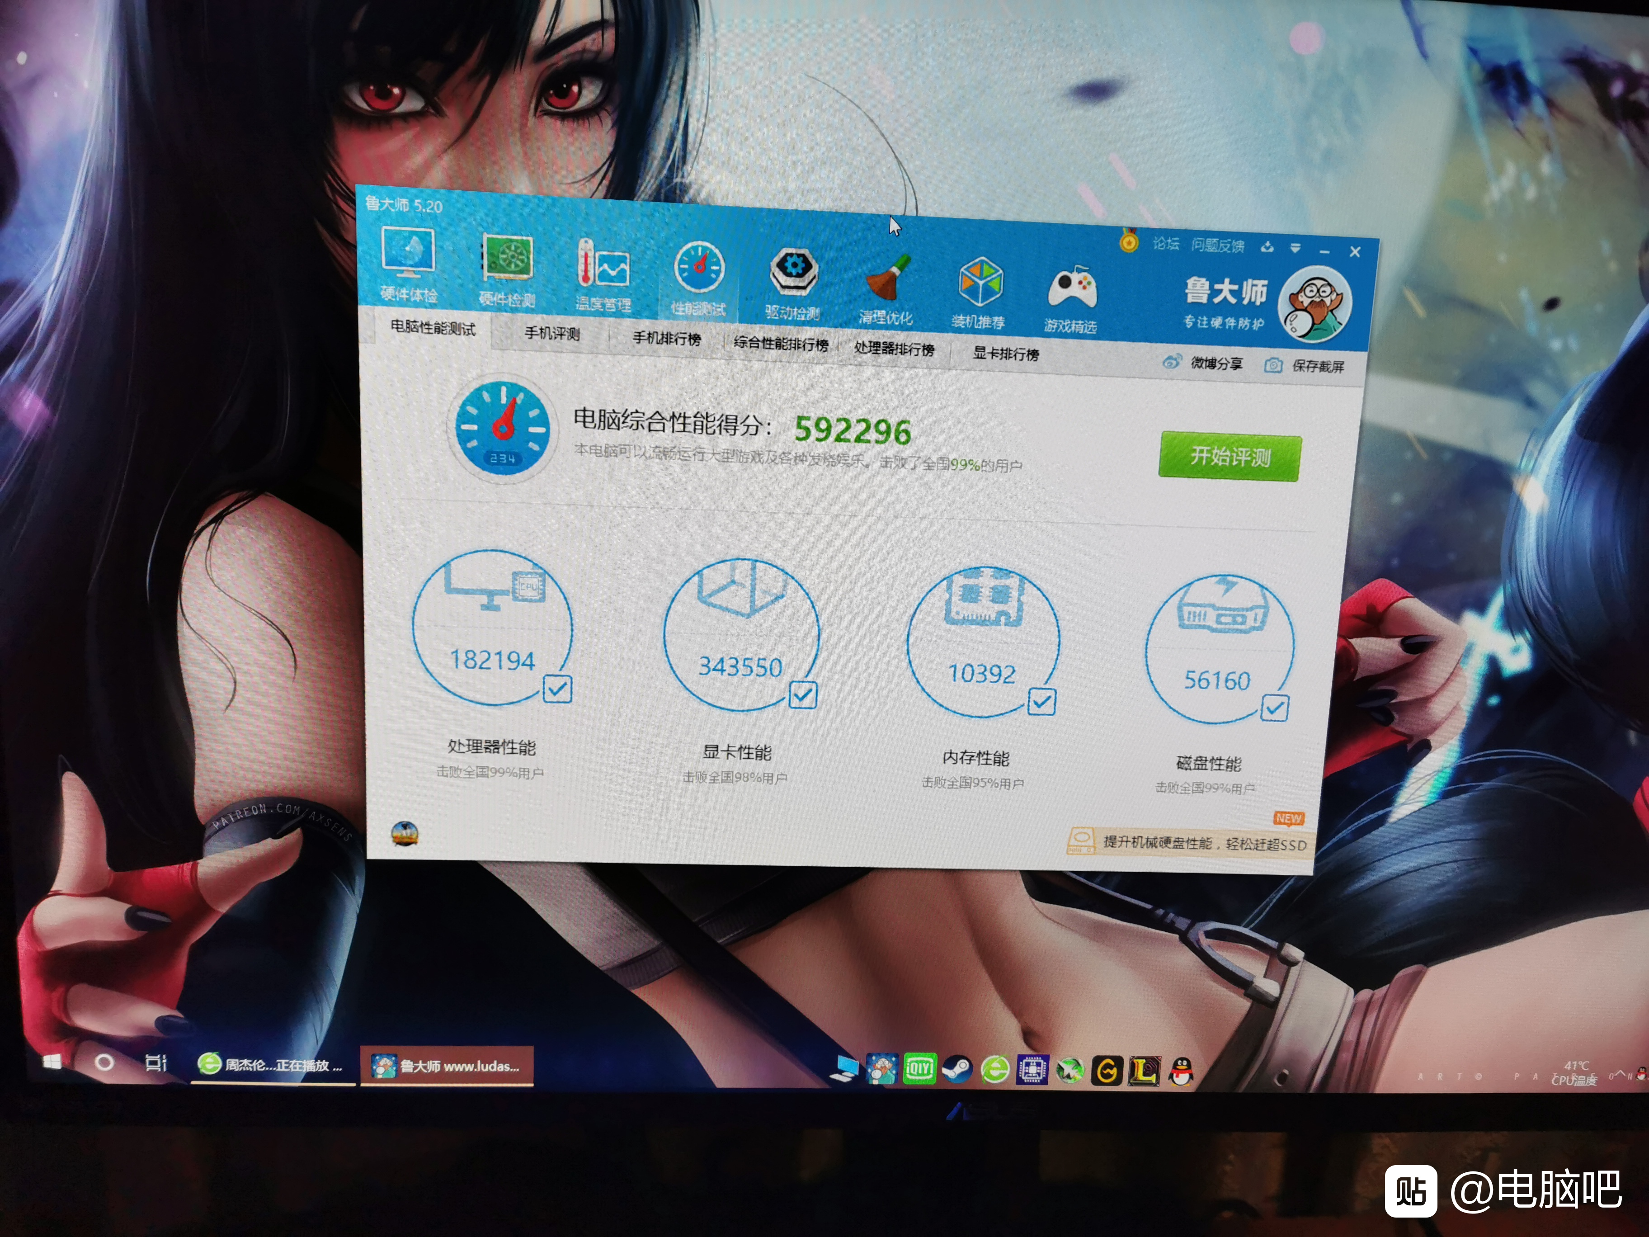Viewport: 1649px width, 1237px height.
Task: Click 微博分享 share link
Action: (x=1216, y=363)
